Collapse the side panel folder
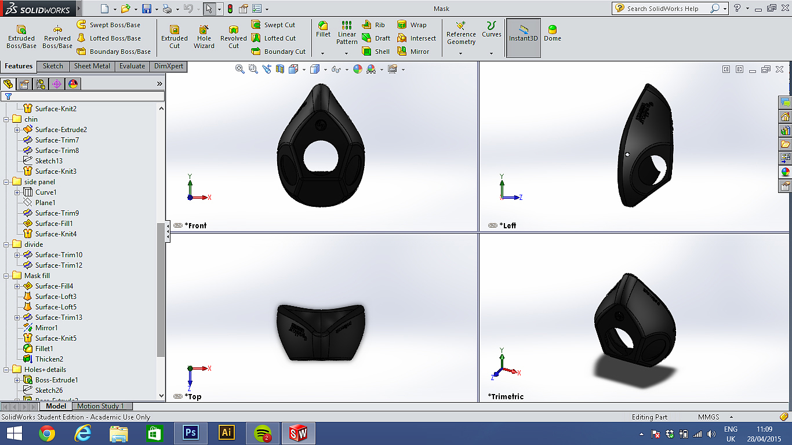 pyautogui.click(x=7, y=182)
